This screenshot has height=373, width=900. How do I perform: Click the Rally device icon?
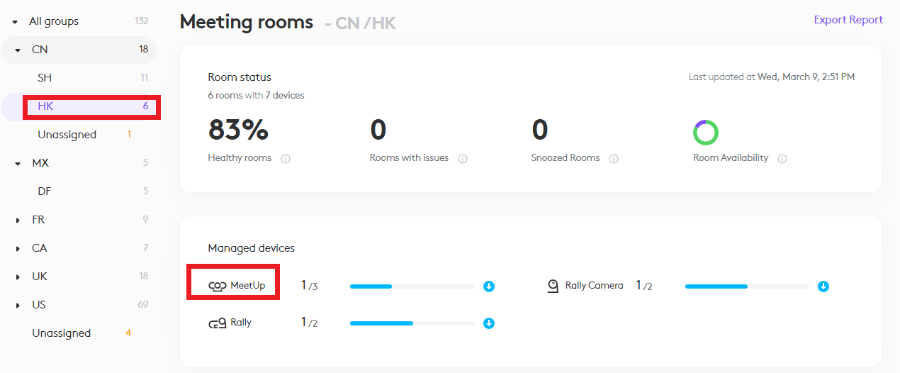217,323
